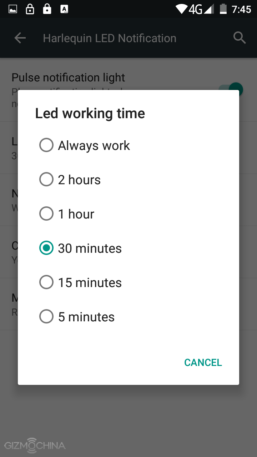This screenshot has width=257, height=457.
Task: Select 30 minutes radio option
Action: point(46,248)
